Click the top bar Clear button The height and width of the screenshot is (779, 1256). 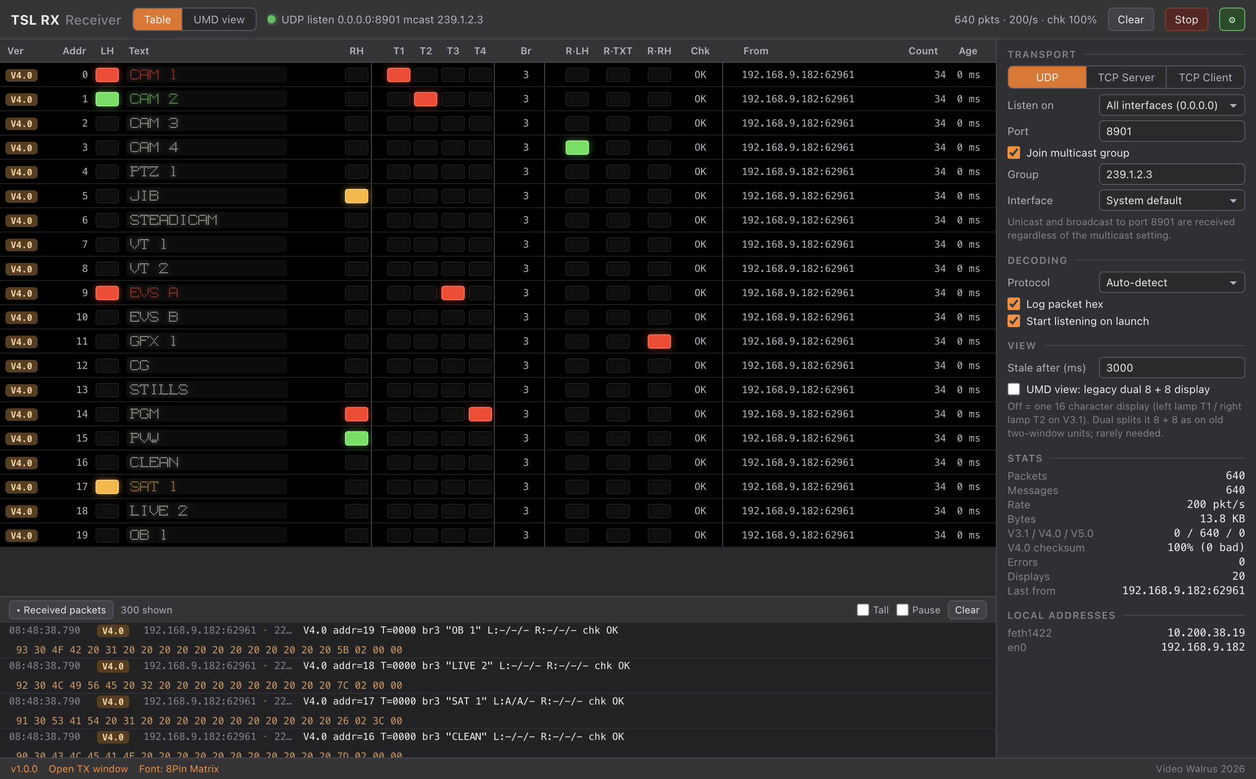coord(1130,20)
